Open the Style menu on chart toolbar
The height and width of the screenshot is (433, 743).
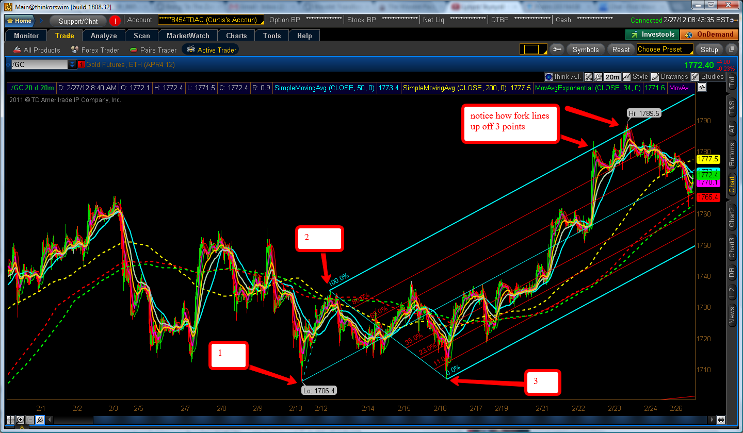(x=635, y=77)
